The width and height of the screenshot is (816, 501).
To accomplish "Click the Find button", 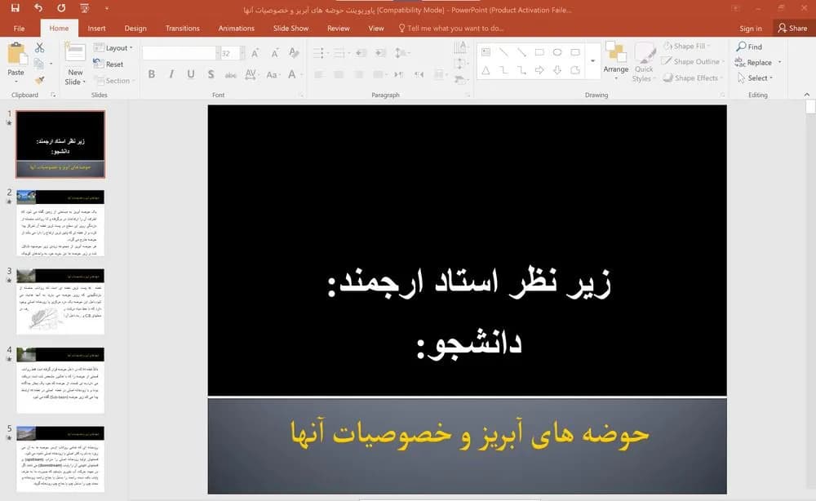I will click(750, 47).
